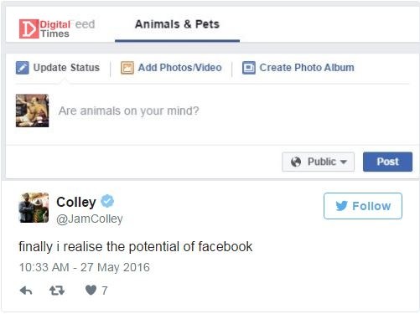The width and height of the screenshot is (420, 314).
Task: Click Colley's profile picture thumbnail
Action: point(34,208)
